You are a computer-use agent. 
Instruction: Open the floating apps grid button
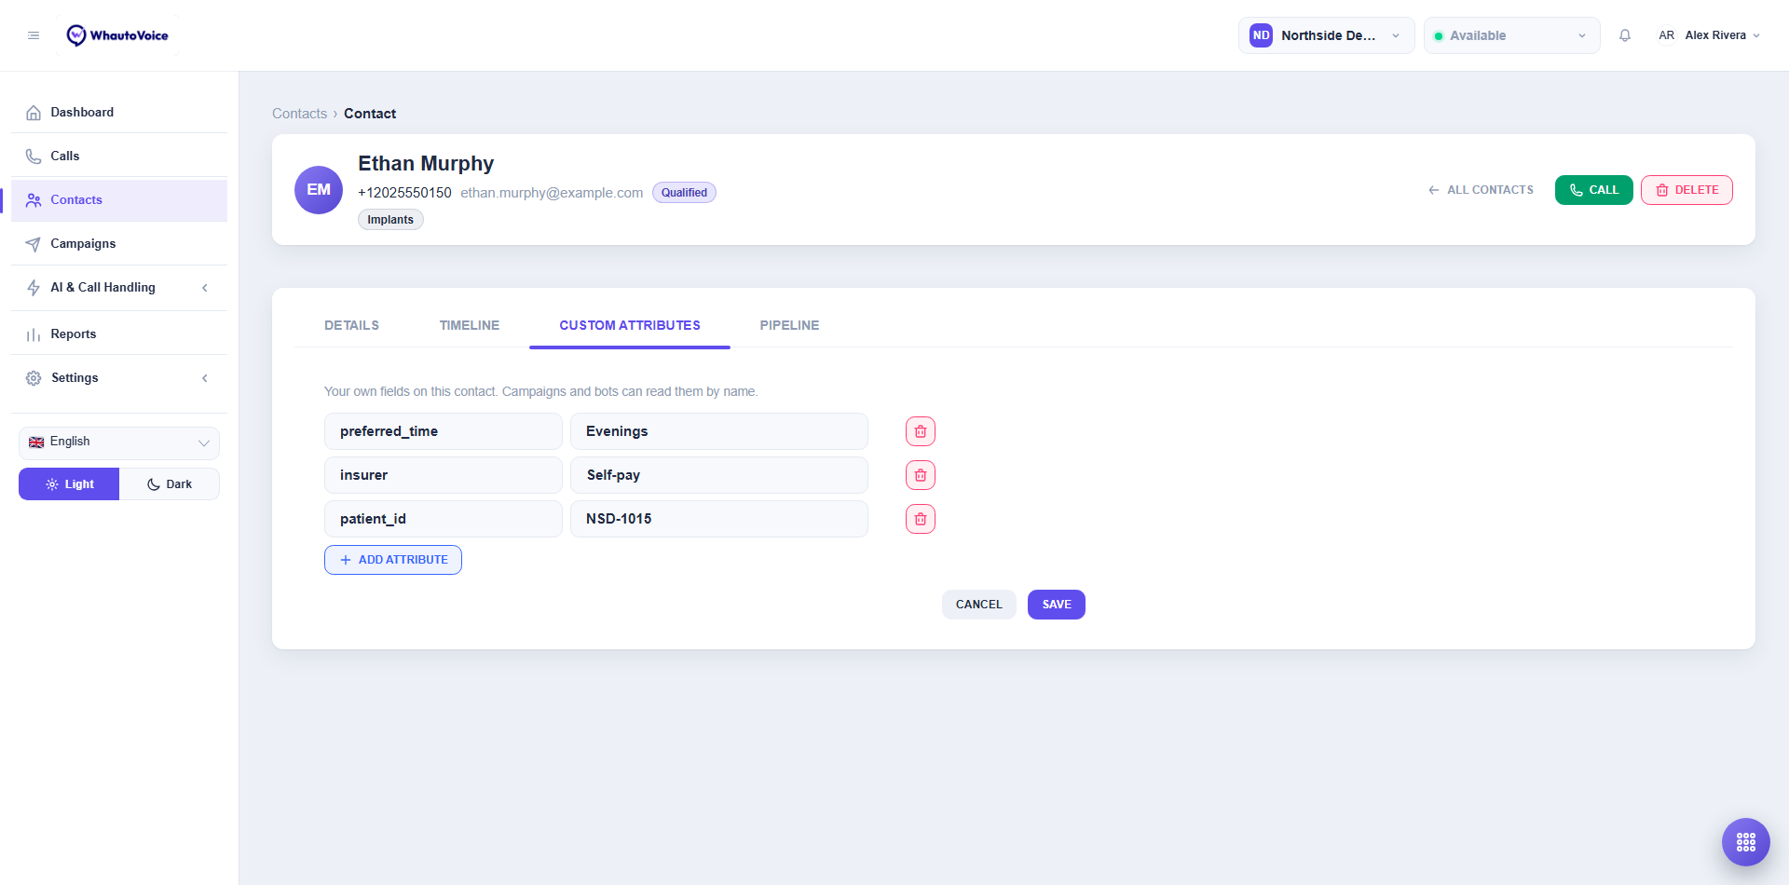1746,842
